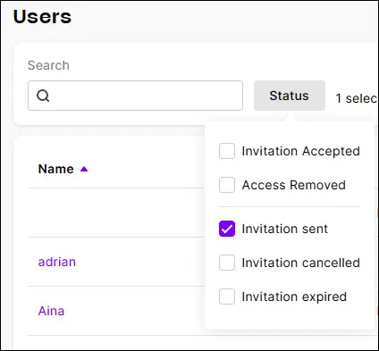Click the Users page heading

point(42,17)
